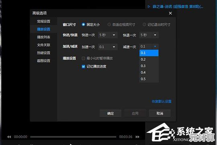Pick 0.3 in the dropdown list
This screenshot has width=217, height=145.
tap(149, 66)
